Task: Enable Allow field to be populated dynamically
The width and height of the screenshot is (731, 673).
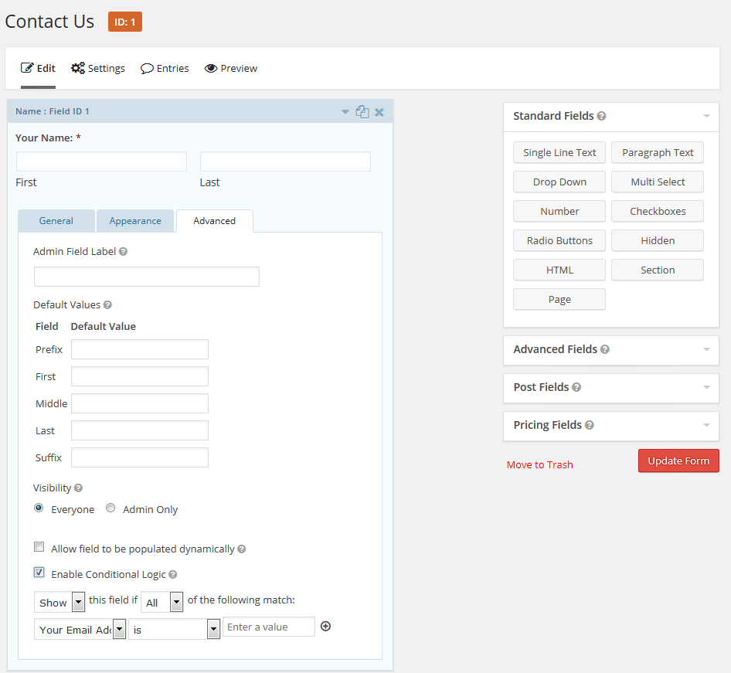Action: point(39,547)
